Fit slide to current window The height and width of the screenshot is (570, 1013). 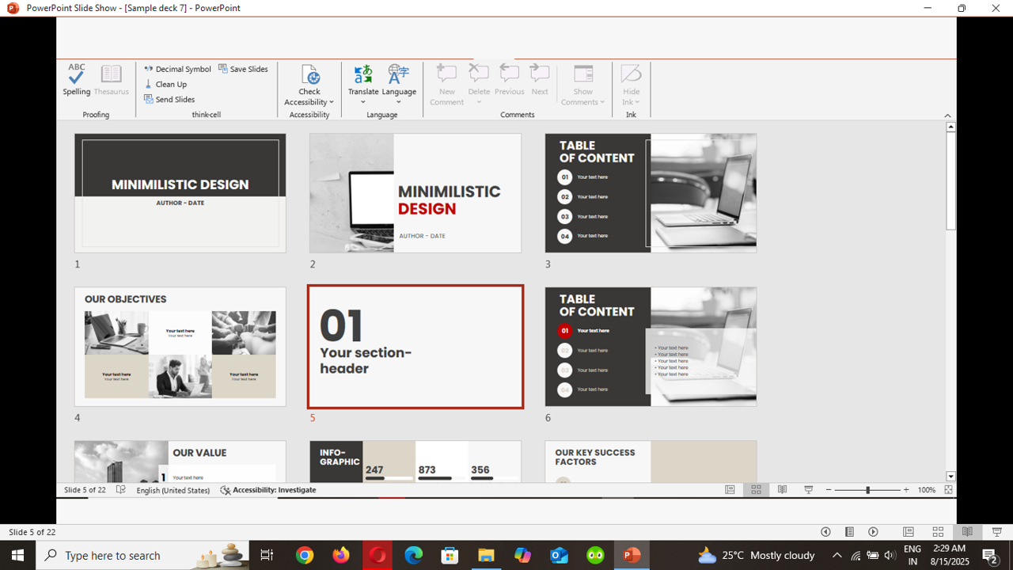(x=948, y=490)
